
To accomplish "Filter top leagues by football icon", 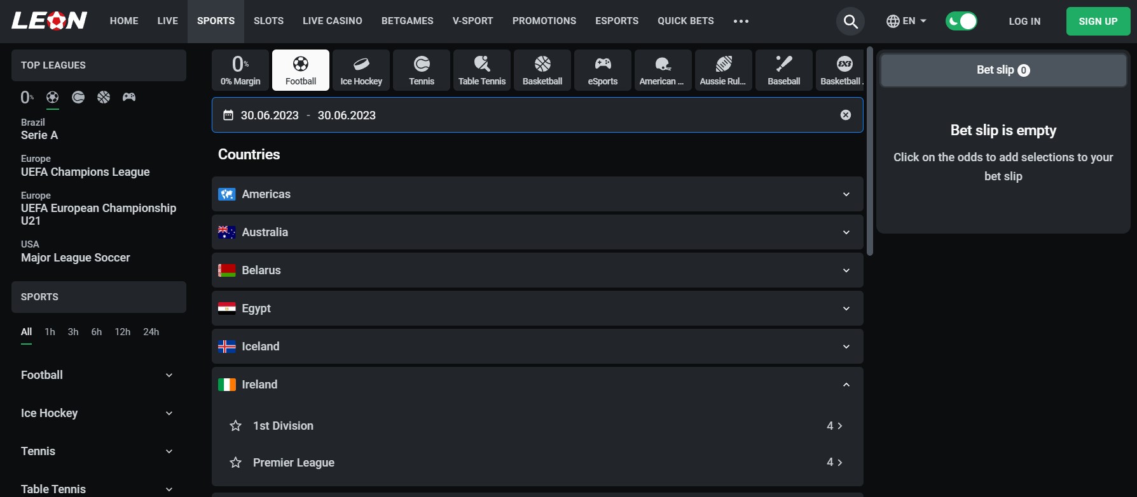I will pos(53,97).
